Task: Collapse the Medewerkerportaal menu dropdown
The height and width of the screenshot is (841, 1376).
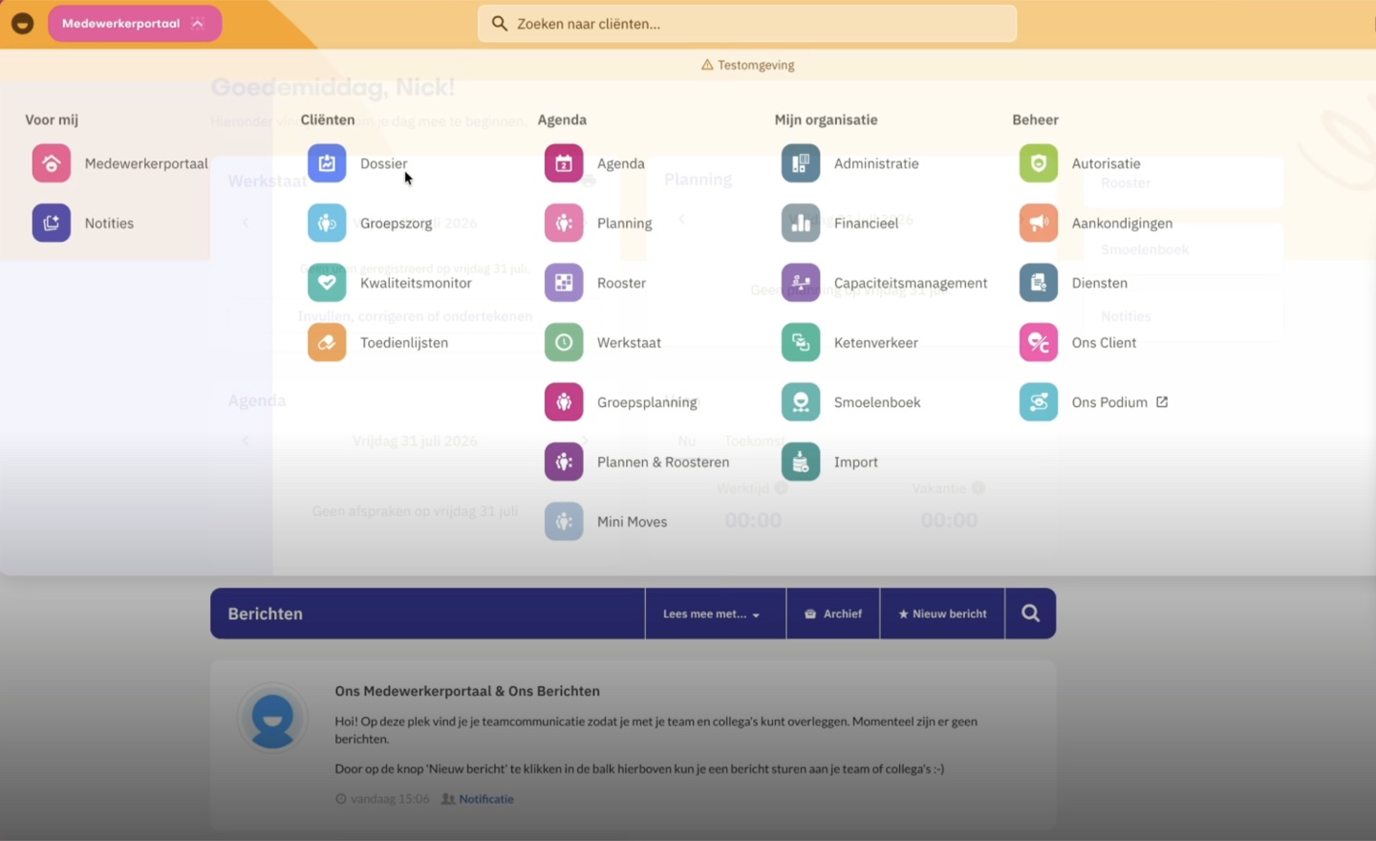Action: click(x=135, y=23)
